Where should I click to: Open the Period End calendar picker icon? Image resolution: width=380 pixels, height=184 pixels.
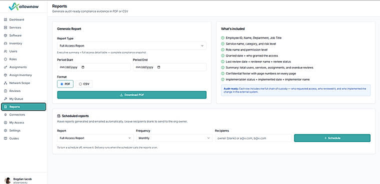[x=158, y=67]
